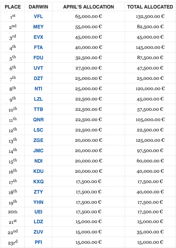176x248 pixels.
Task: Click the LSC darwin link
Action: (38, 130)
